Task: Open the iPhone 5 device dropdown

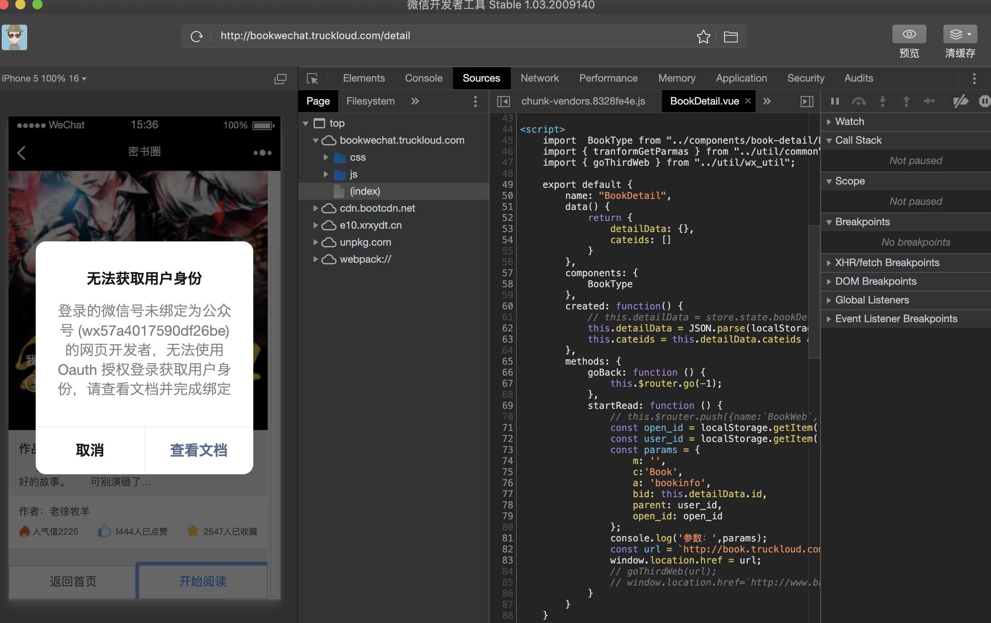Action: point(44,79)
